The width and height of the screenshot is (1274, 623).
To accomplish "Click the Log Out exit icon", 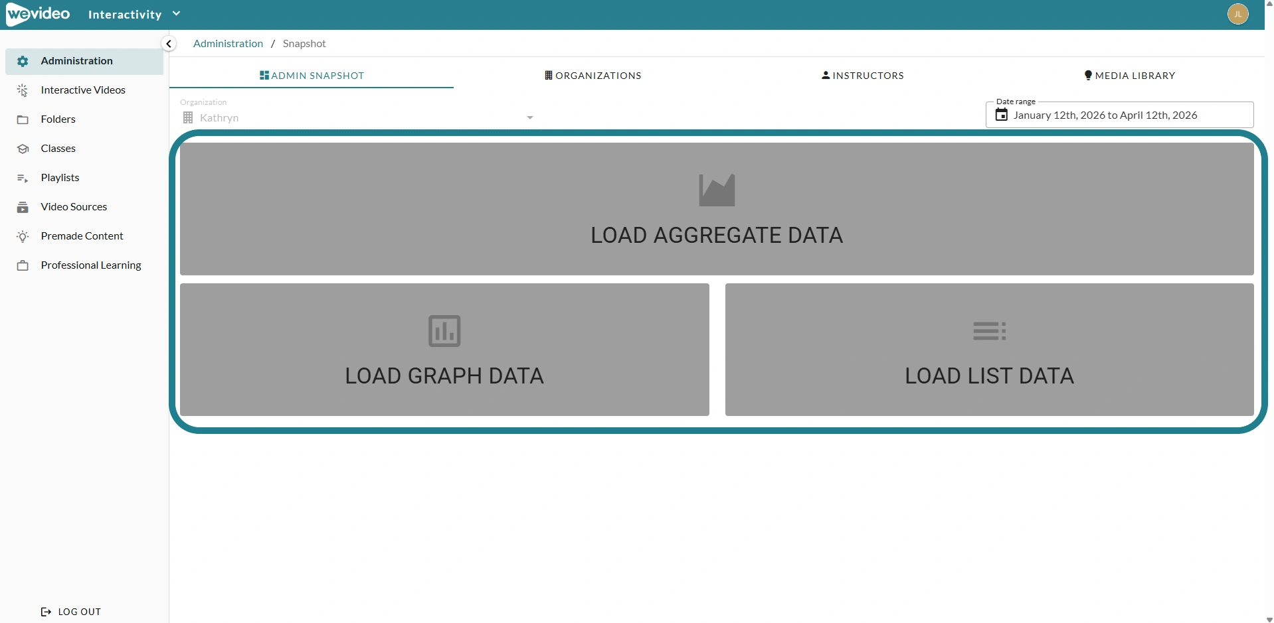I will click(x=46, y=612).
